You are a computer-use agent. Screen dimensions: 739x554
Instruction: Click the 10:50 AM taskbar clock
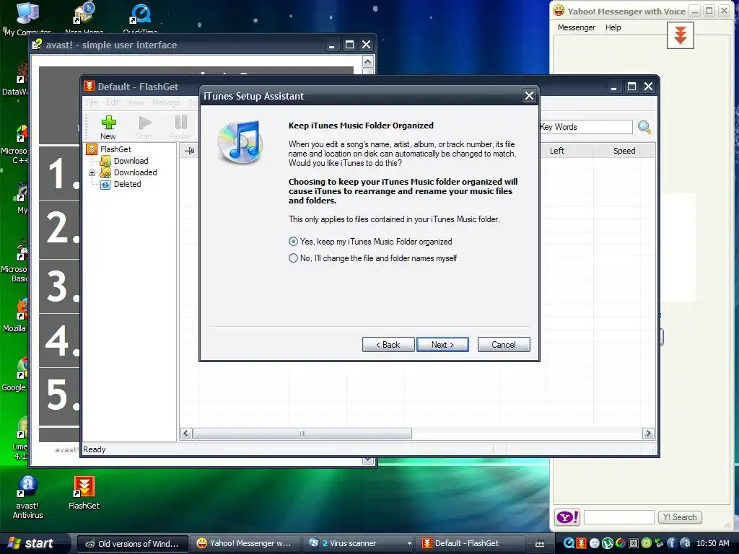[712, 544]
